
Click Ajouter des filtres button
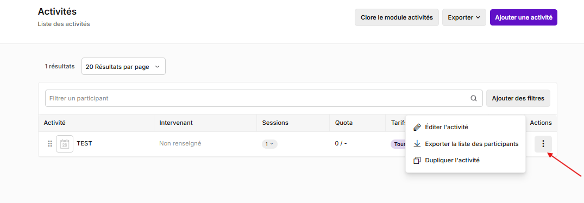518,99
